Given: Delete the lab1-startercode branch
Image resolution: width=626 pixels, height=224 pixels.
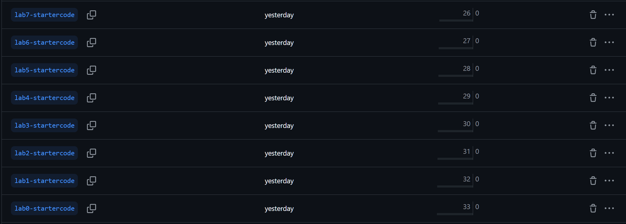Looking at the screenshot, I should (x=593, y=181).
